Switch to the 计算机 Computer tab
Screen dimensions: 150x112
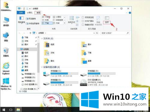click(x=30, y=13)
